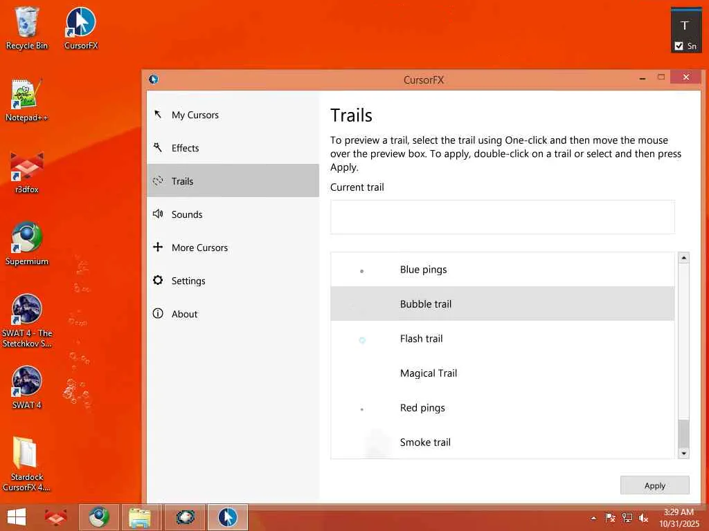Click the trail list scrollbar thumb
Viewport: 709px width, 531px height.
(683, 434)
